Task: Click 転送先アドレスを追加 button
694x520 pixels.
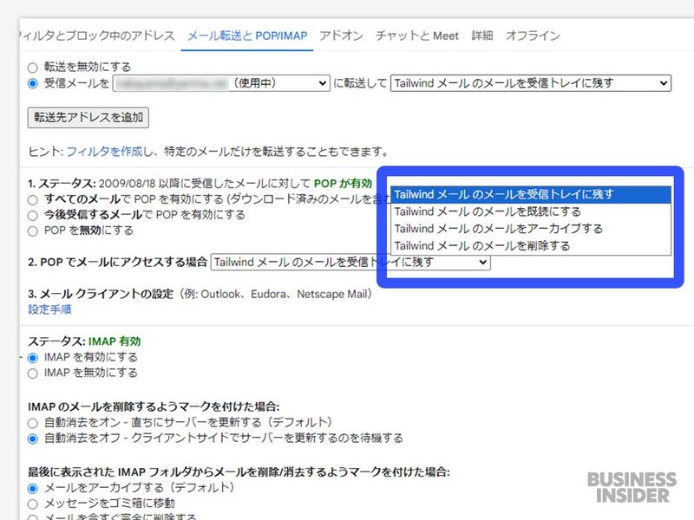Action: (x=88, y=118)
